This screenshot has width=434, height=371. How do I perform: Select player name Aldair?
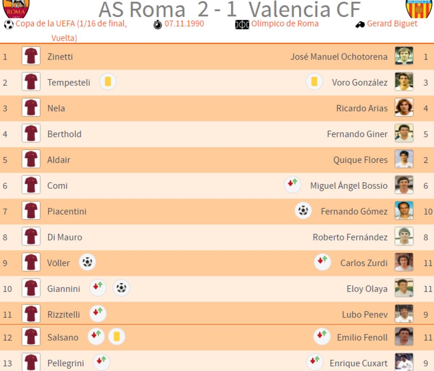point(59,160)
